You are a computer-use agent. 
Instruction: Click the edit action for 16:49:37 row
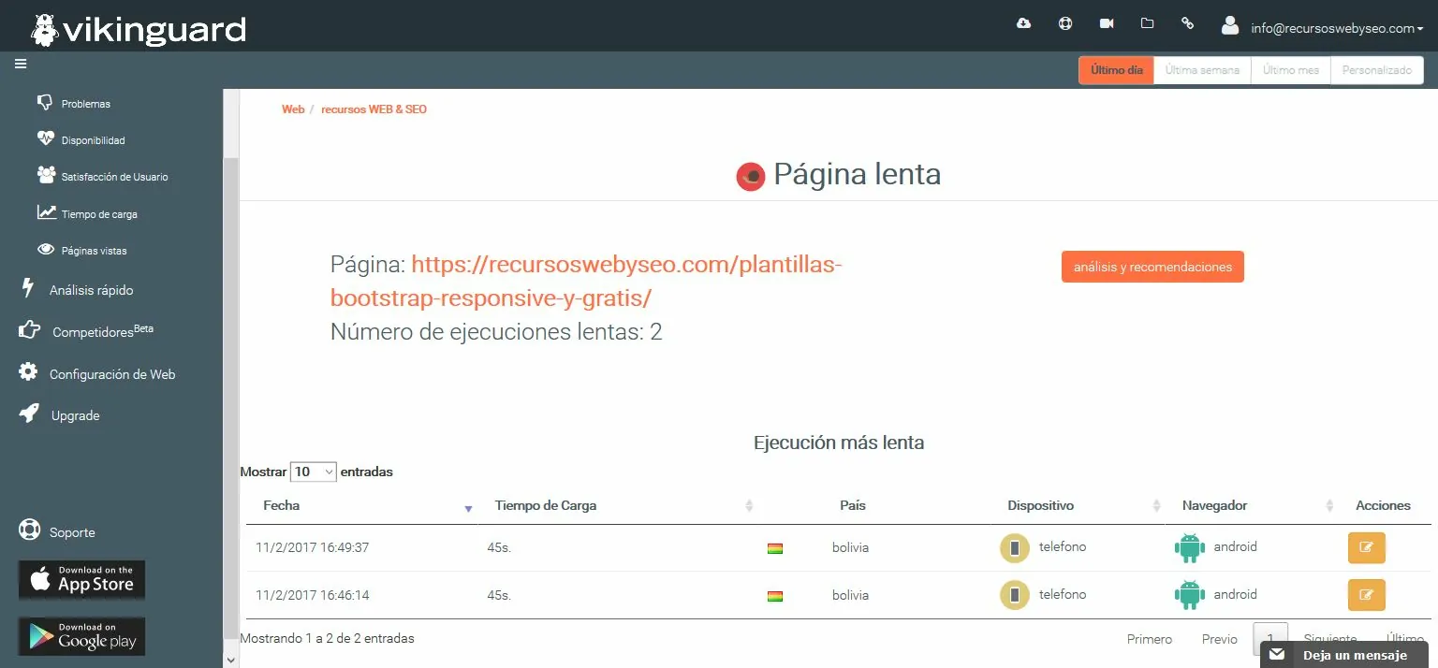[x=1366, y=547]
